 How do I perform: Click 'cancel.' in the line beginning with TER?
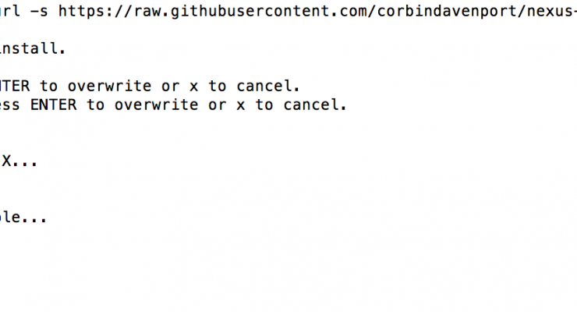(x=268, y=86)
